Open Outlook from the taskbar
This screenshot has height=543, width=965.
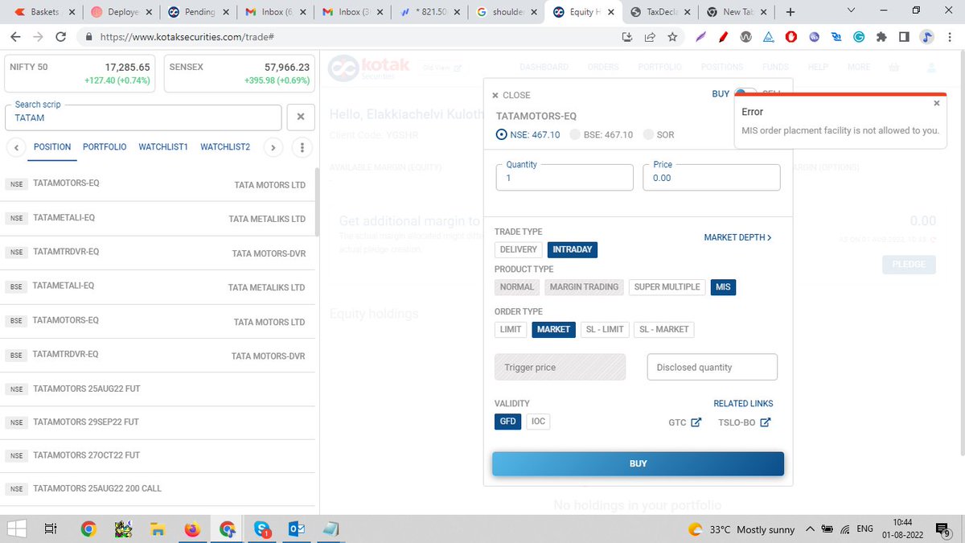[x=297, y=529]
